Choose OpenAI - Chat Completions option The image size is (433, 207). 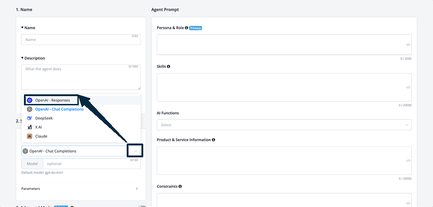81,109
